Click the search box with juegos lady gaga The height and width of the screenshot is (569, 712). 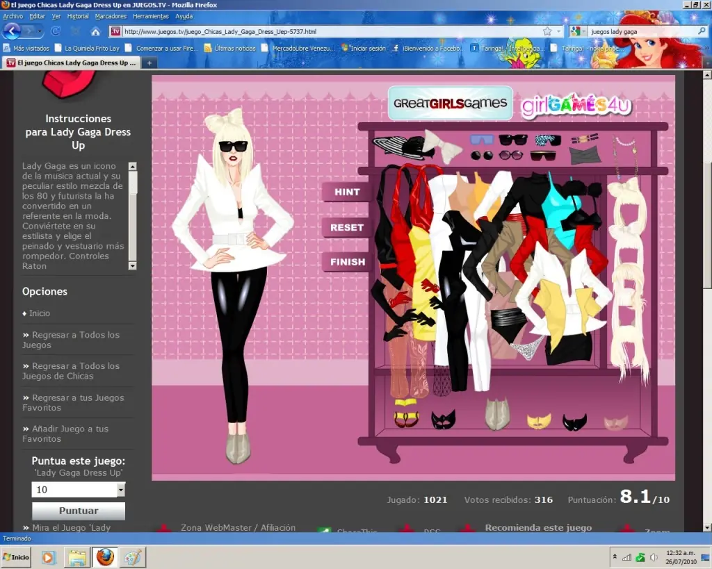pyautogui.click(x=642, y=31)
